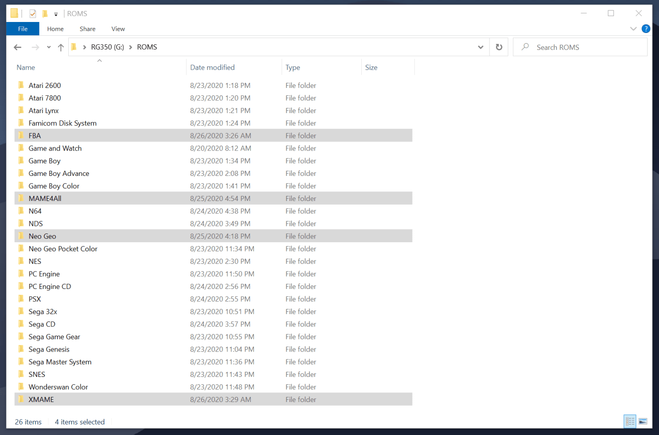The image size is (659, 435).
Task: Expand the chevron before RG350 (G:)
Action: 84,47
